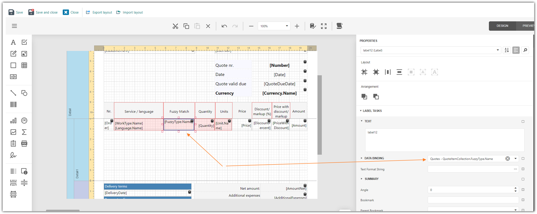The image size is (537, 214).
Task: Open the Data Binding field dropdown
Action: (x=516, y=159)
